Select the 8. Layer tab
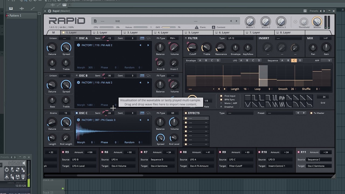This screenshot has height=194, width=345. (x=289, y=33)
